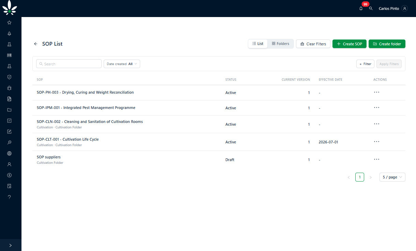Open SOP-PH-003 - Drying, Curing and Weight Reconciliation
This screenshot has width=416, height=251.
[x=85, y=92]
